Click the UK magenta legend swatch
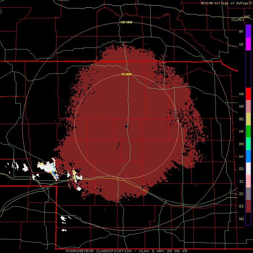 (x=248, y=44)
